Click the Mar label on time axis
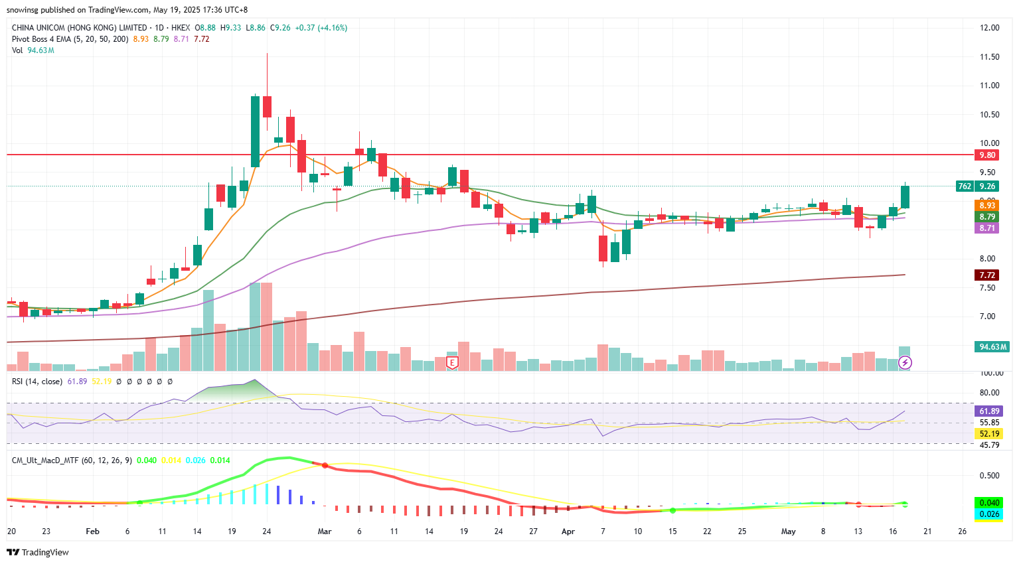This screenshot has height=564, width=1019. pyautogui.click(x=325, y=531)
